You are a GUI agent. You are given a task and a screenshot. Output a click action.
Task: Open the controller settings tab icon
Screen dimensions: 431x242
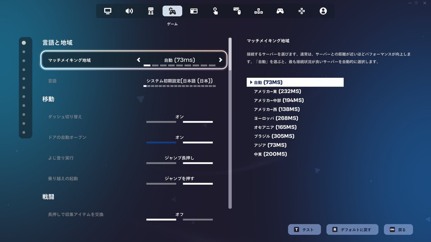click(280, 11)
